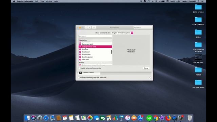This screenshot has height=122, width=217.
Task: Open Firefox in the dock
Action: 168,118
